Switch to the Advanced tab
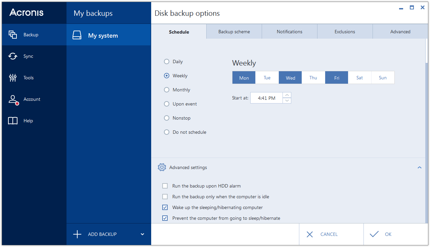This screenshot has width=430, height=247. click(x=400, y=32)
